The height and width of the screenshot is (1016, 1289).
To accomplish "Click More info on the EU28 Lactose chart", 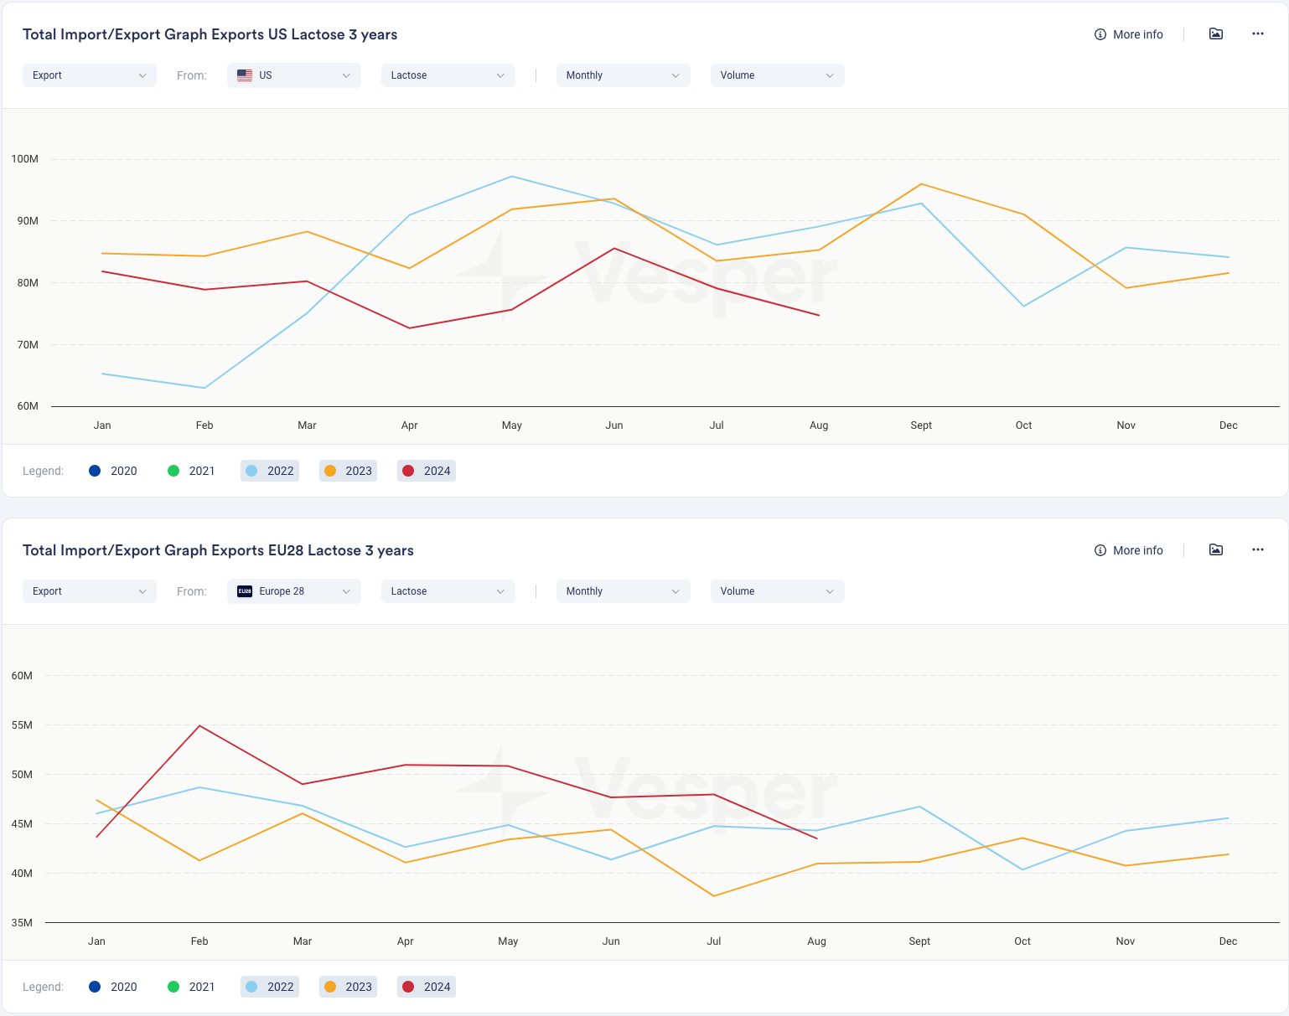I will (x=1137, y=550).
